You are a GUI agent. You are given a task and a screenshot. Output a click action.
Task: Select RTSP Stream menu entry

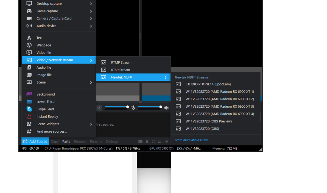pyautogui.click(x=134, y=70)
